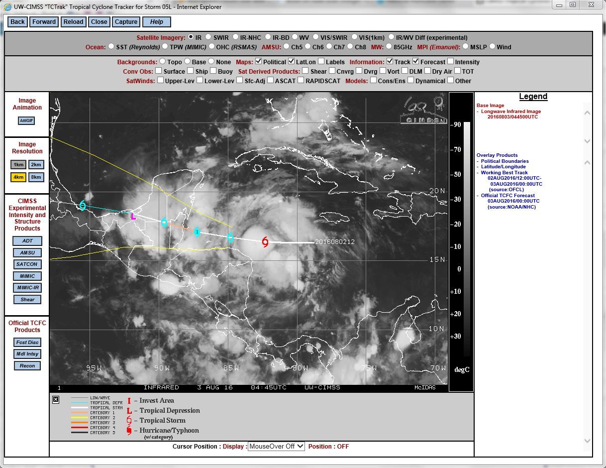
Task: Click the legend panel scrollbar down arrow
Action: (x=588, y=441)
